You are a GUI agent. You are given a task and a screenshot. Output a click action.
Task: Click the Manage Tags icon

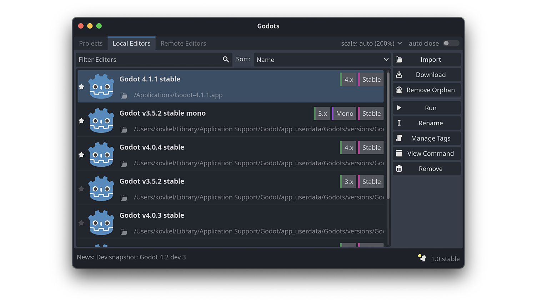pyautogui.click(x=399, y=138)
